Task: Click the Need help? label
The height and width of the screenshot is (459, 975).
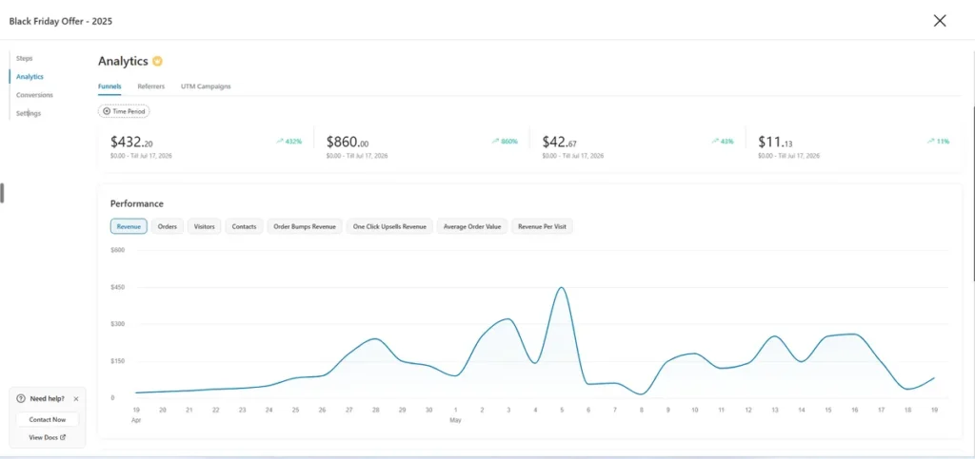Action: 48,399
